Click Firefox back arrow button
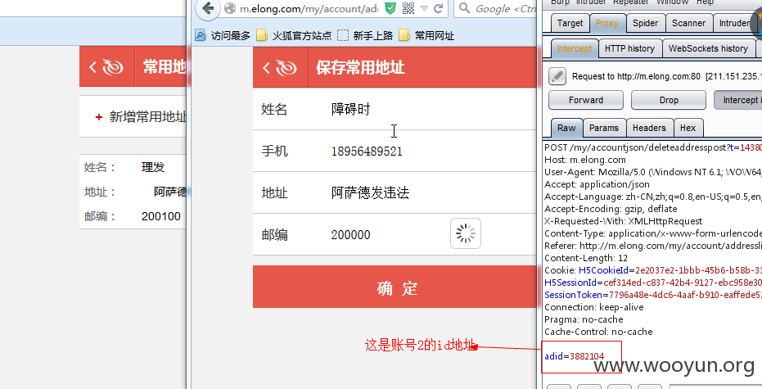762x389 pixels. tap(208, 8)
